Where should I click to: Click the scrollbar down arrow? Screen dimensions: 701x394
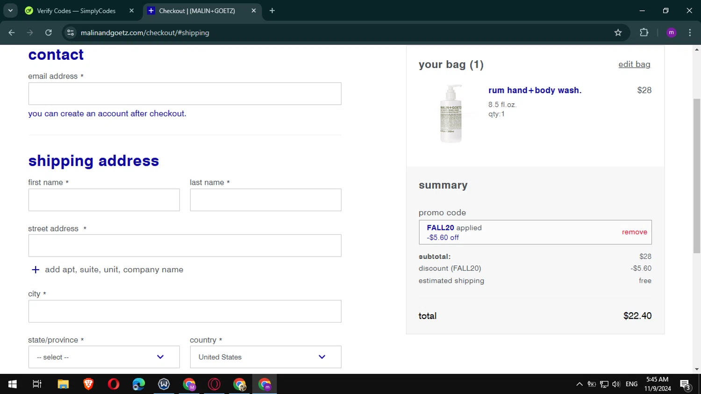click(x=697, y=369)
